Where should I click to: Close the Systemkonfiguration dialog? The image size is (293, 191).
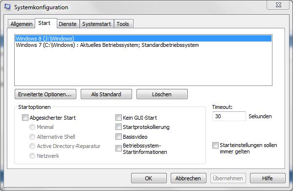(x=278, y=5)
